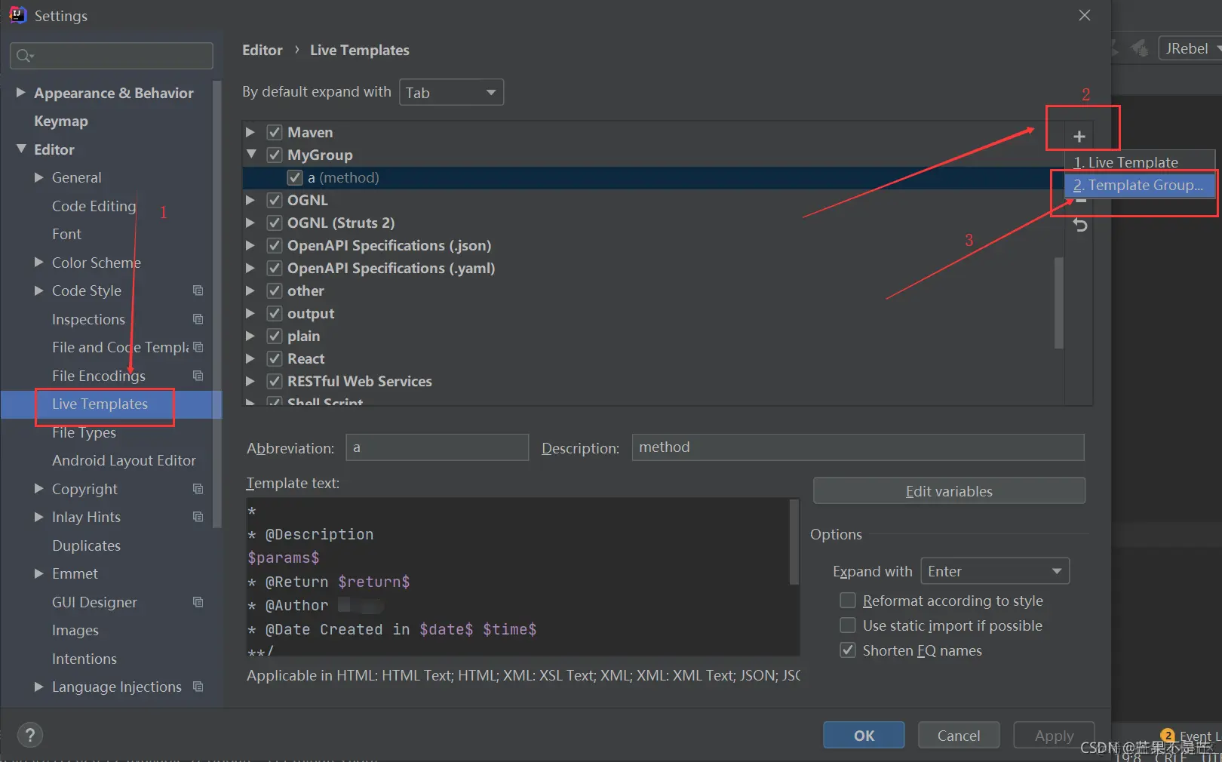Select Live Templates in sidebar
This screenshot has width=1222, height=762.
[x=100, y=404]
